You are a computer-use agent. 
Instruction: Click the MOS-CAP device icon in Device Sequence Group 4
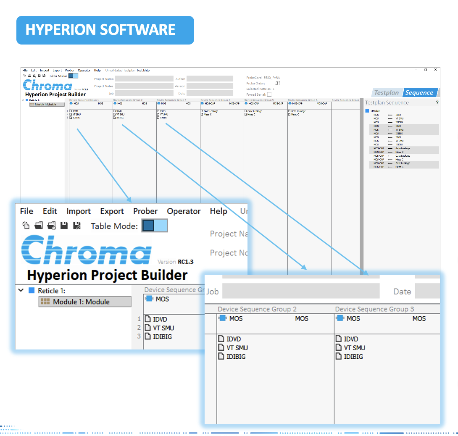203,103
